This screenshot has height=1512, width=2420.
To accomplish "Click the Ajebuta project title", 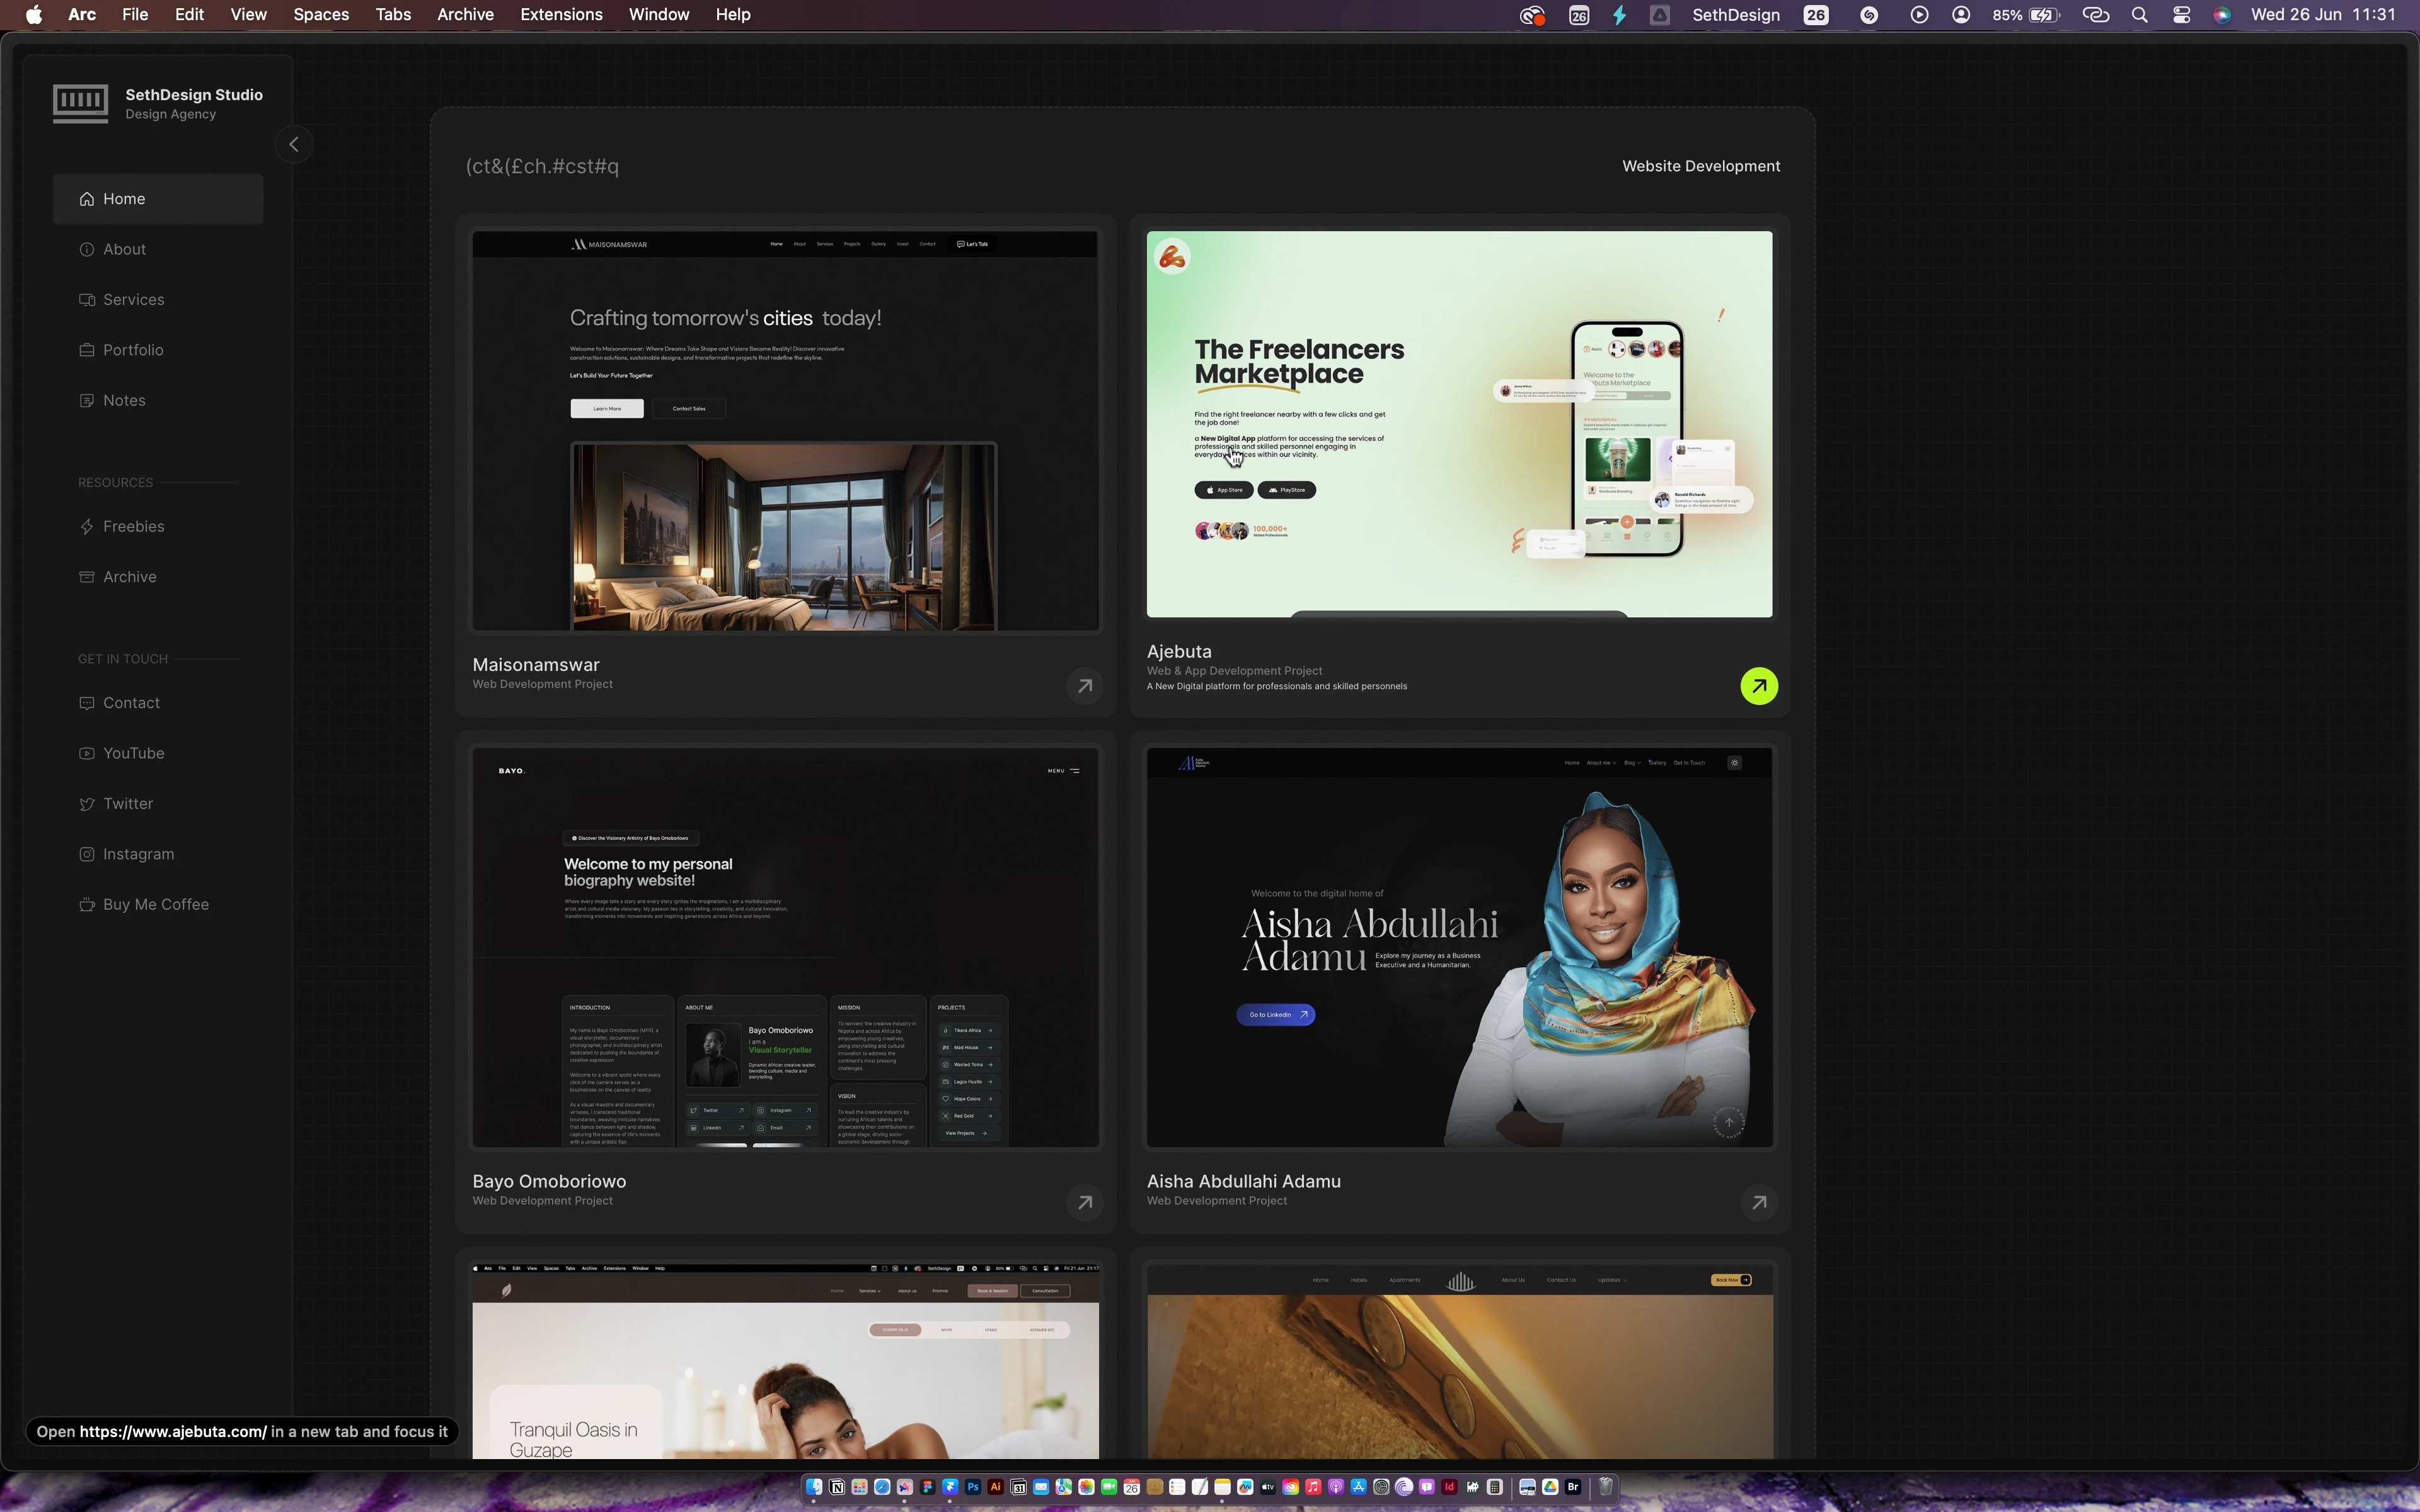I will (x=1179, y=652).
